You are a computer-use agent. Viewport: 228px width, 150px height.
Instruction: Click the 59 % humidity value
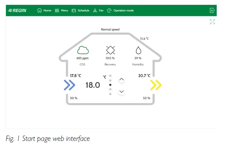point(138,58)
